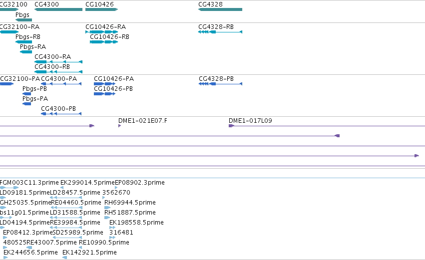
Task: Select CG4300-RA transcript glyph
Action: point(58,62)
